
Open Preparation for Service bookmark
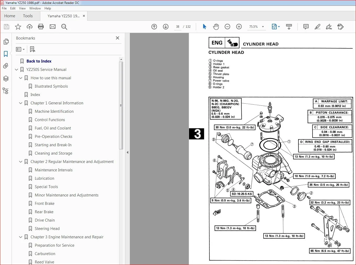pyautogui.click(x=54, y=245)
